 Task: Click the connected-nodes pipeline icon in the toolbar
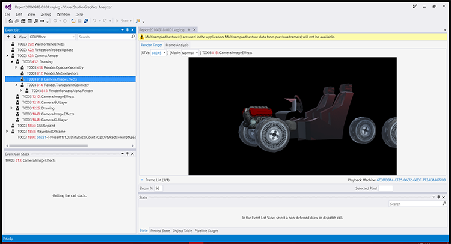pyautogui.click(x=42, y=21)
